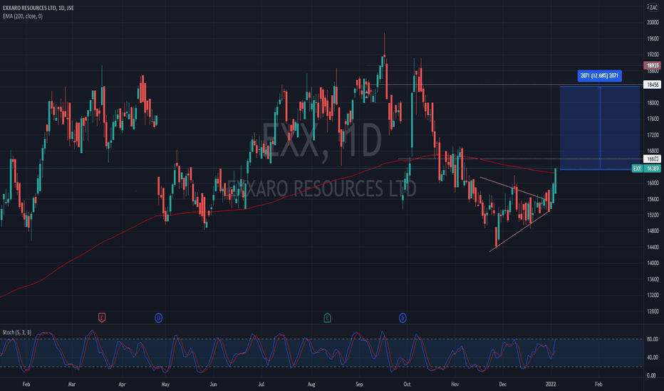Click Jun on the time axis
This screenshot has height=391, width=664.
pyautogui.click(x=213, y=384)
